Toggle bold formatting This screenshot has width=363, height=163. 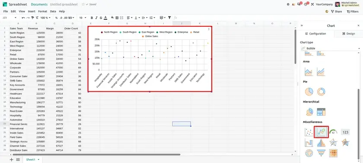[92, 18]
